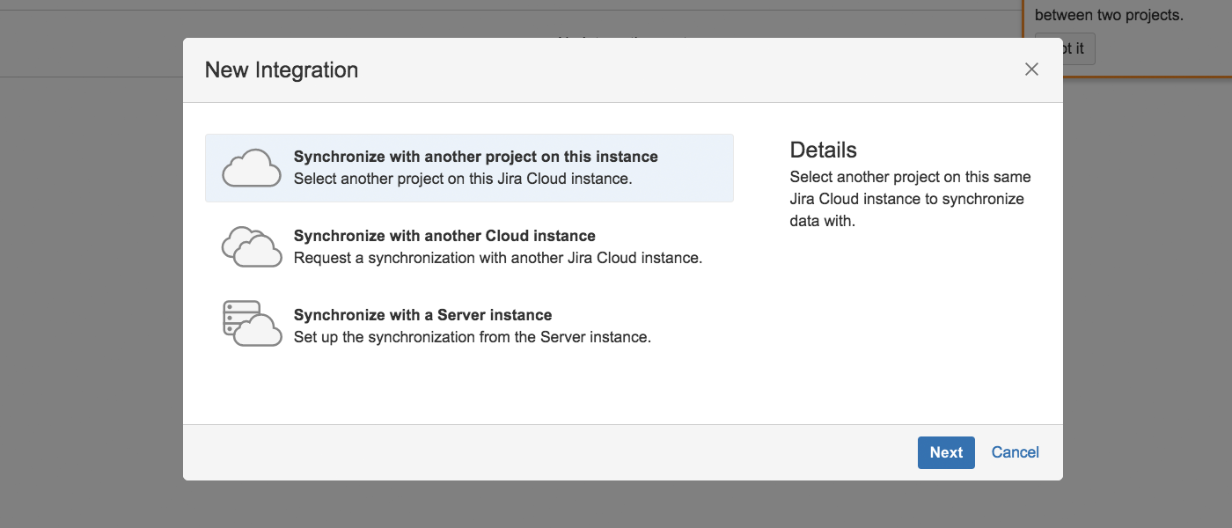Click the New Integration dialog title
The width and height of the screenshot is (1232, 528).
point(282,70)
